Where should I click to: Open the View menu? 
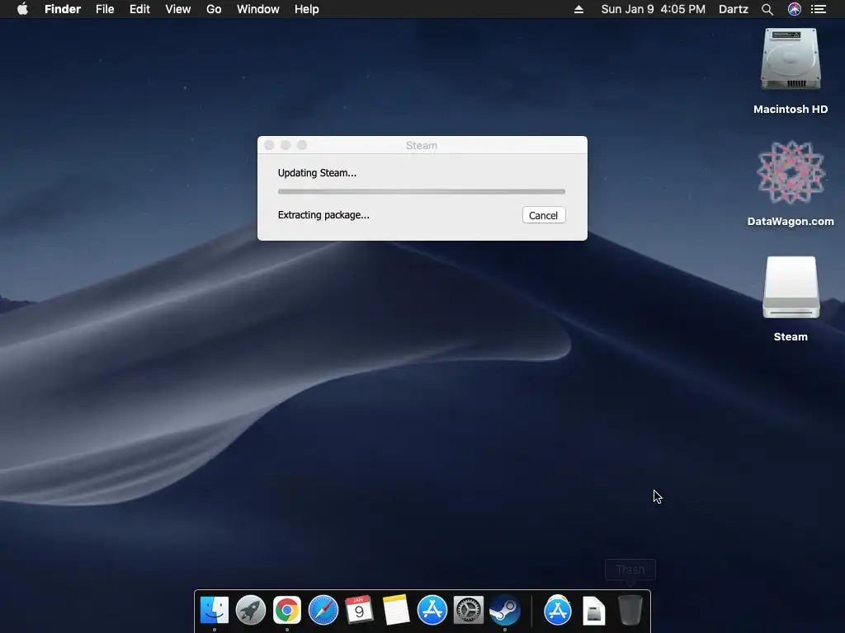coord(178,9)
